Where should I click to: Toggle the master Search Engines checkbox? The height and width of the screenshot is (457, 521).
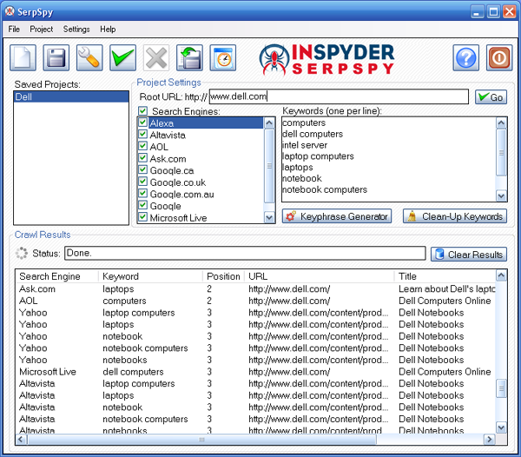point(143,110)
